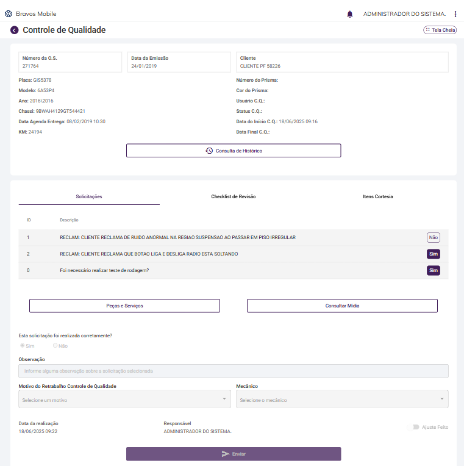The height and width of the screenshot is (466, 464).
Task: Toggle the Não button for request 1
Action: click(434, 238)
